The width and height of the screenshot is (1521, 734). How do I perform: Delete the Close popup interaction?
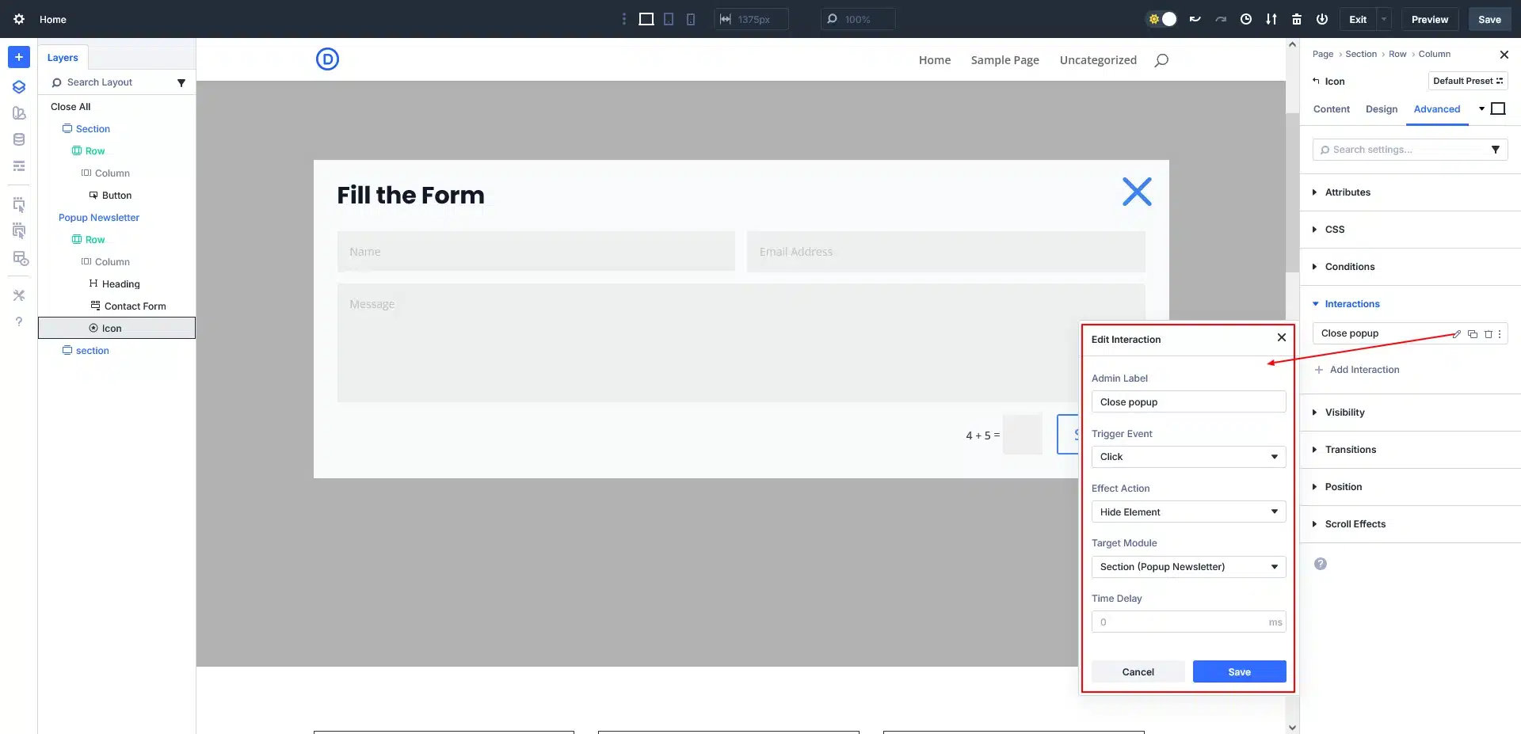(1488, 334)
